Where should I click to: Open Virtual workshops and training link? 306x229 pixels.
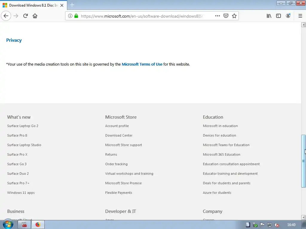point(129,174)
